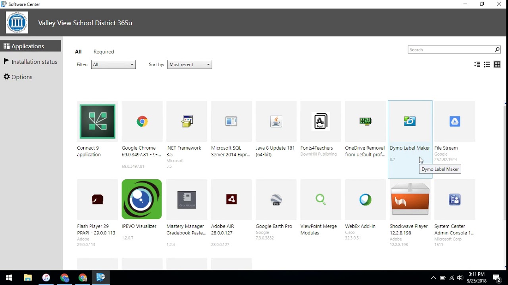Open Software Center taskbar button
Image resolution: width=508 pixels, height=285 pixels.
101,277
